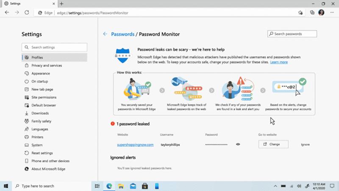The image size is (339, 191).
Task: Open the supershoppingnow.com website link
Action: click(135, 144)
